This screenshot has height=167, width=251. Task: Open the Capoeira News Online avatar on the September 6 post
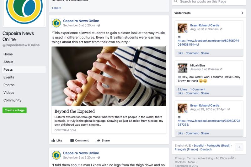[56, 23]
